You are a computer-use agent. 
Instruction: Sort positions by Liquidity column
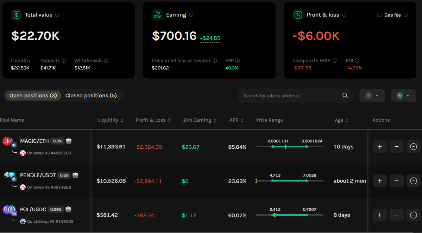tap(111, 120)
